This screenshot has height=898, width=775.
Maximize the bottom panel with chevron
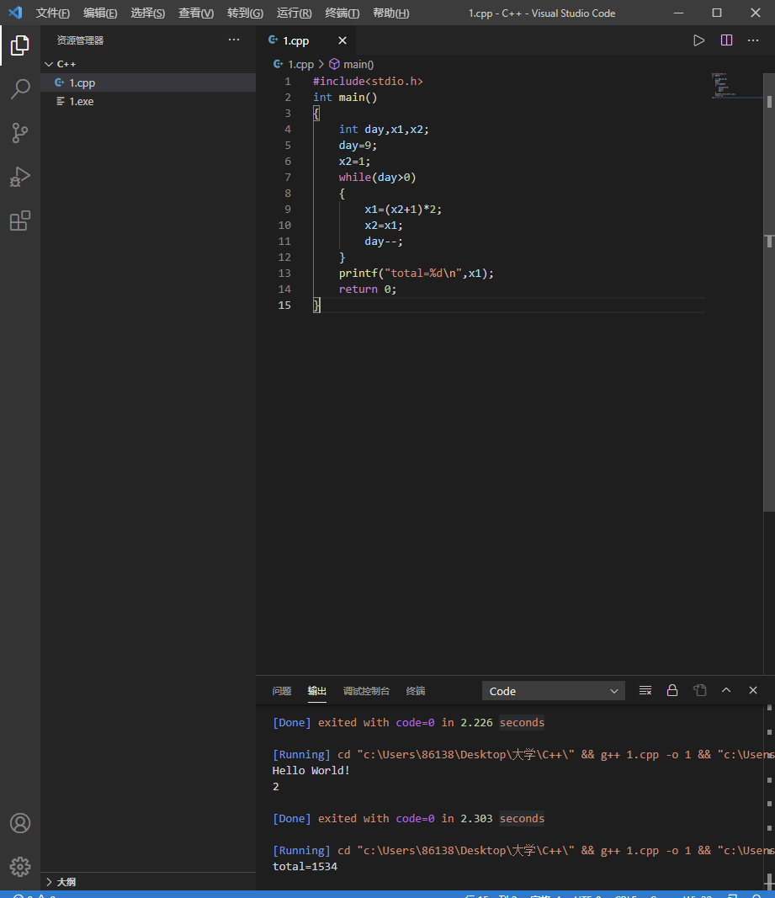(726, 691)
